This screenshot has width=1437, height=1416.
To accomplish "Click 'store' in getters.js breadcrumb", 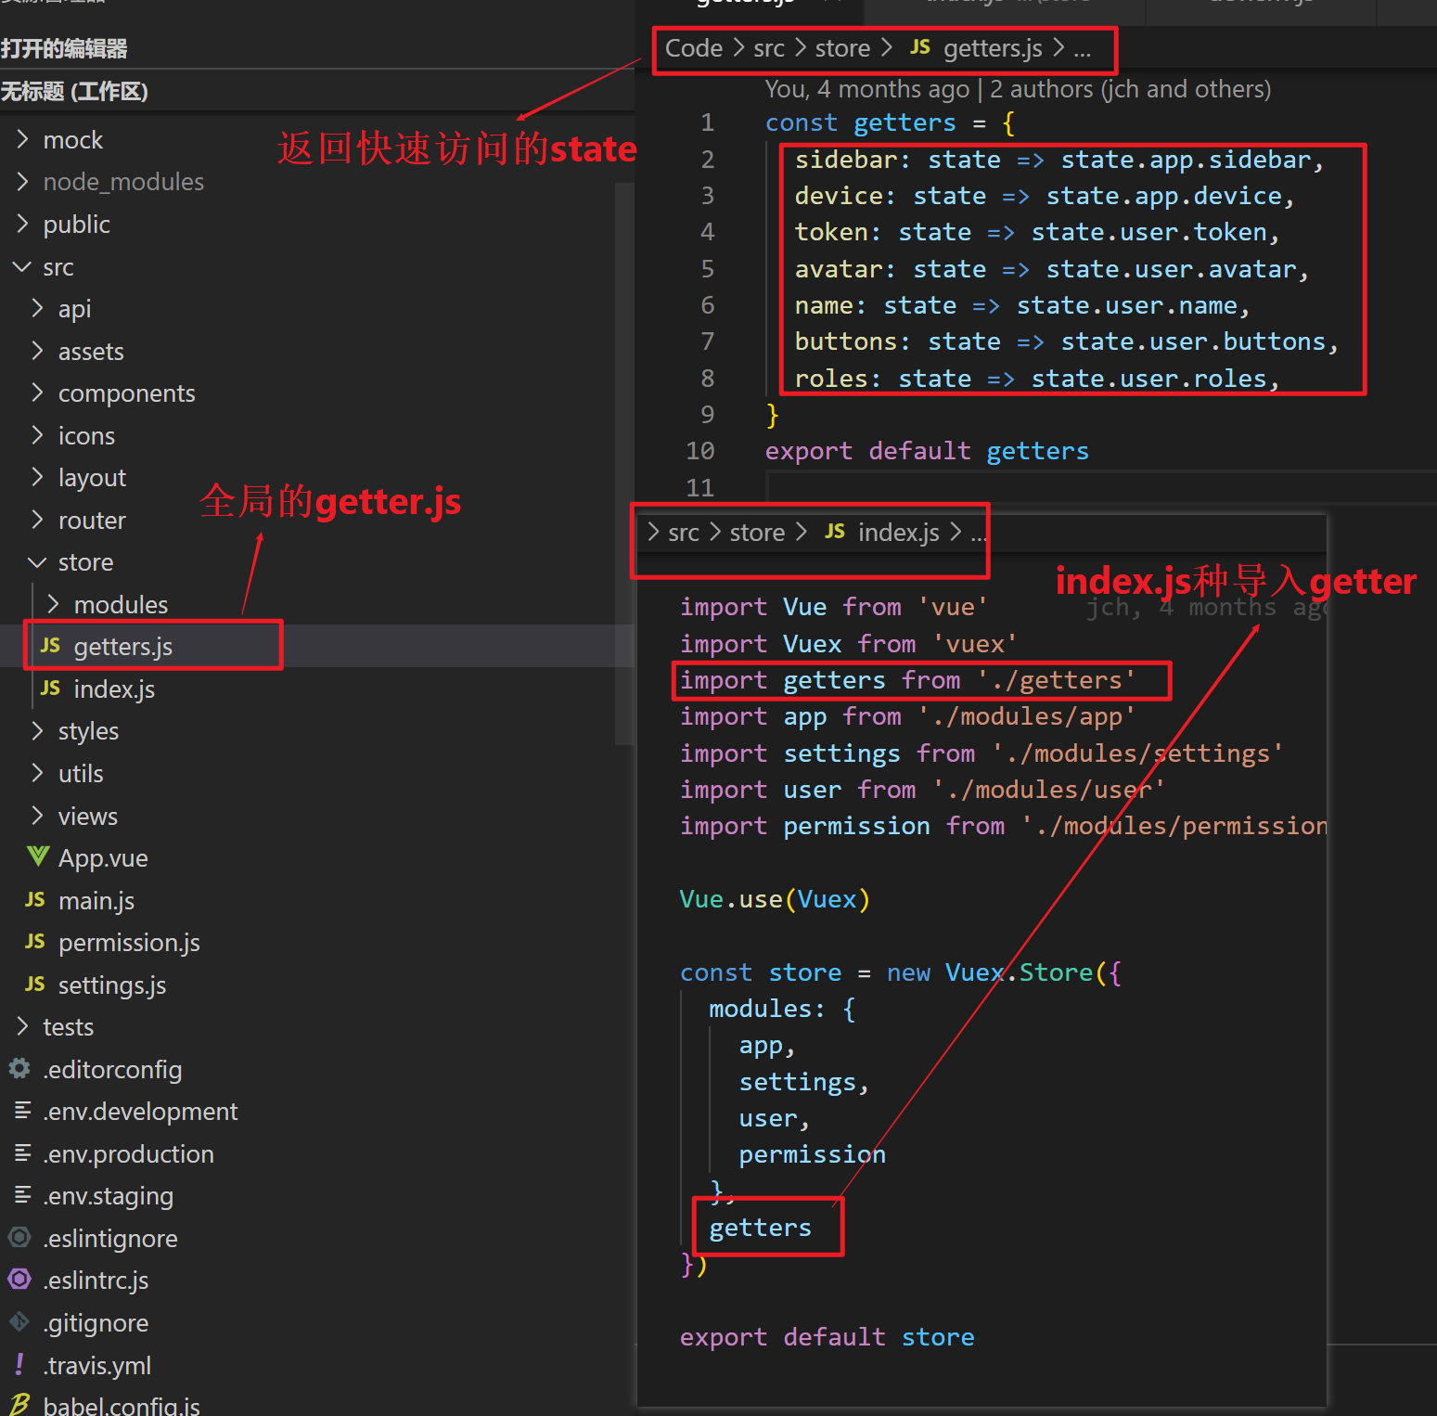I will pos(842,48).
